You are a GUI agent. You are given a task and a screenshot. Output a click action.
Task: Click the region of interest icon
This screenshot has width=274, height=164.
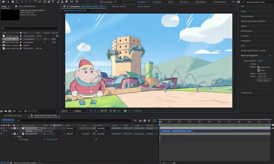102,111
